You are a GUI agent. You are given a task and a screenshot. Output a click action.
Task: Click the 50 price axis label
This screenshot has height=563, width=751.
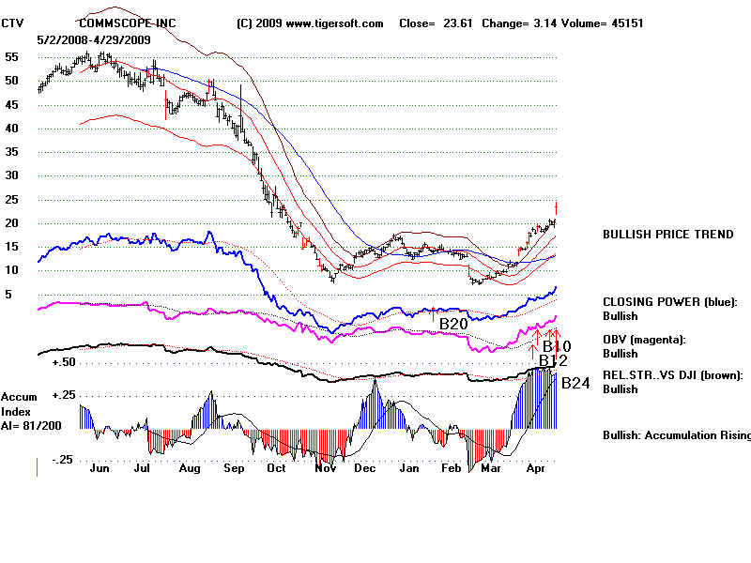coord(11,81)
